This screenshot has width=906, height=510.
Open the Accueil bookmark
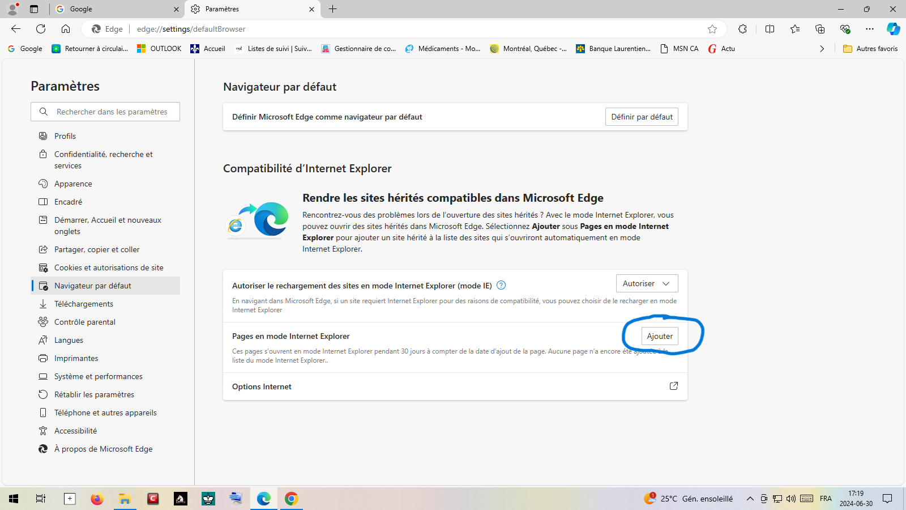pyautogui.click(x=208, y=49)
